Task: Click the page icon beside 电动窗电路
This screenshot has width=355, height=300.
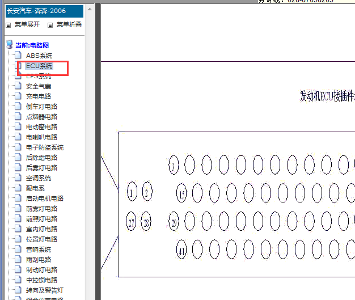Action: point(18,126)
